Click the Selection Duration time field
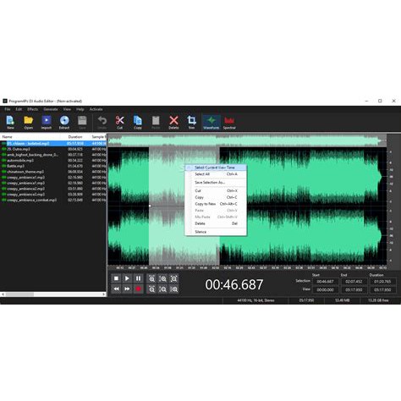The image size is (401, 401). pyautogui.click(x=382, y=282)
